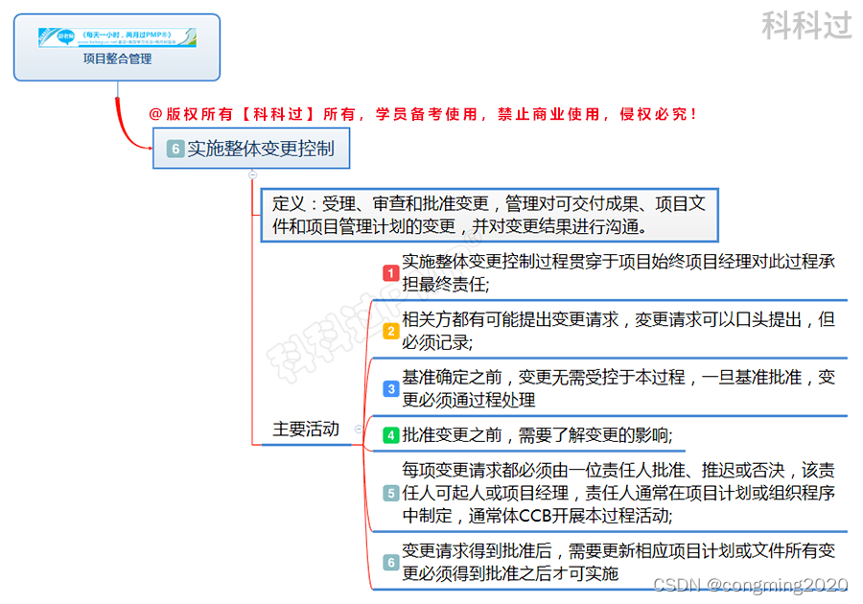
Task: Select the 项目整合管理 root node
Action: click(x=117, y=48)
